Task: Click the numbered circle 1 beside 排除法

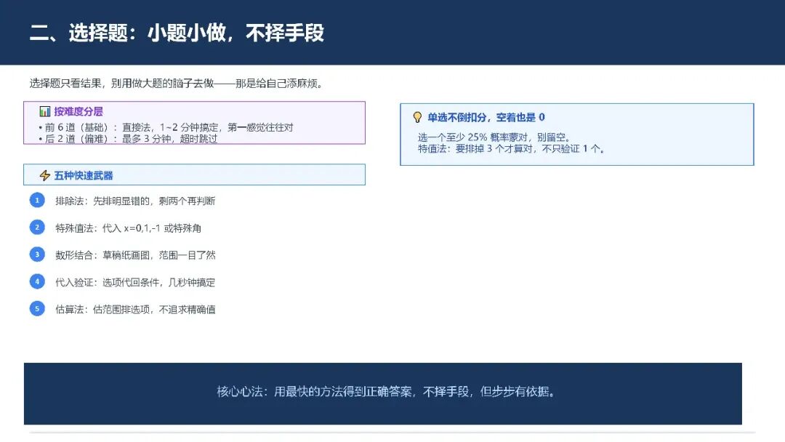Action: [x=37, y=200]
